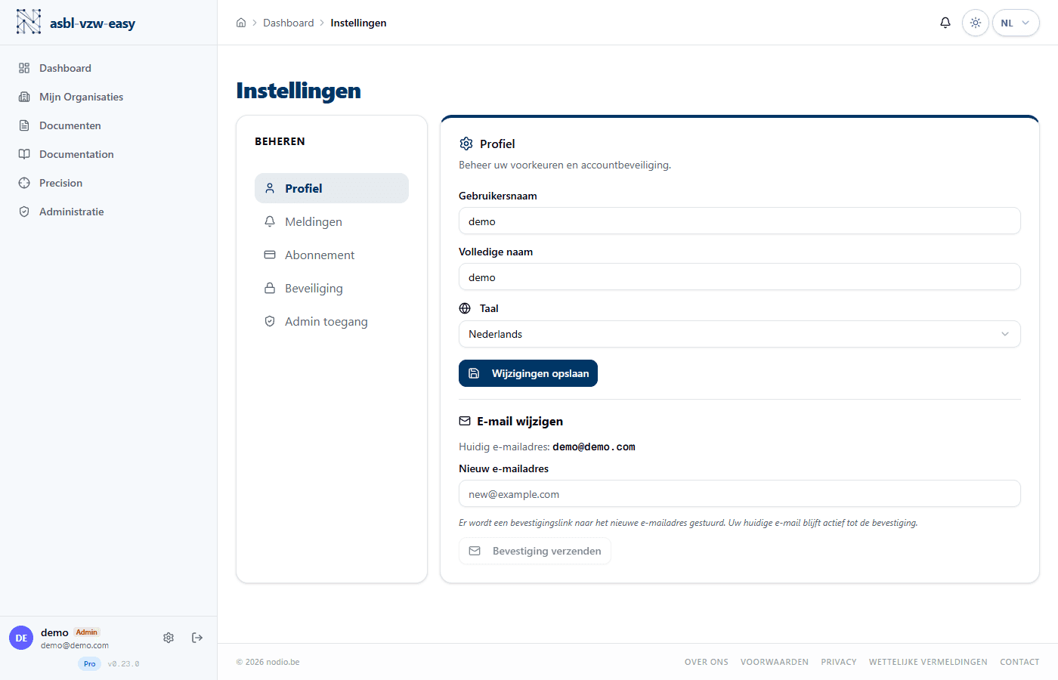Click the Administratie shield icon

pos(24,212)
